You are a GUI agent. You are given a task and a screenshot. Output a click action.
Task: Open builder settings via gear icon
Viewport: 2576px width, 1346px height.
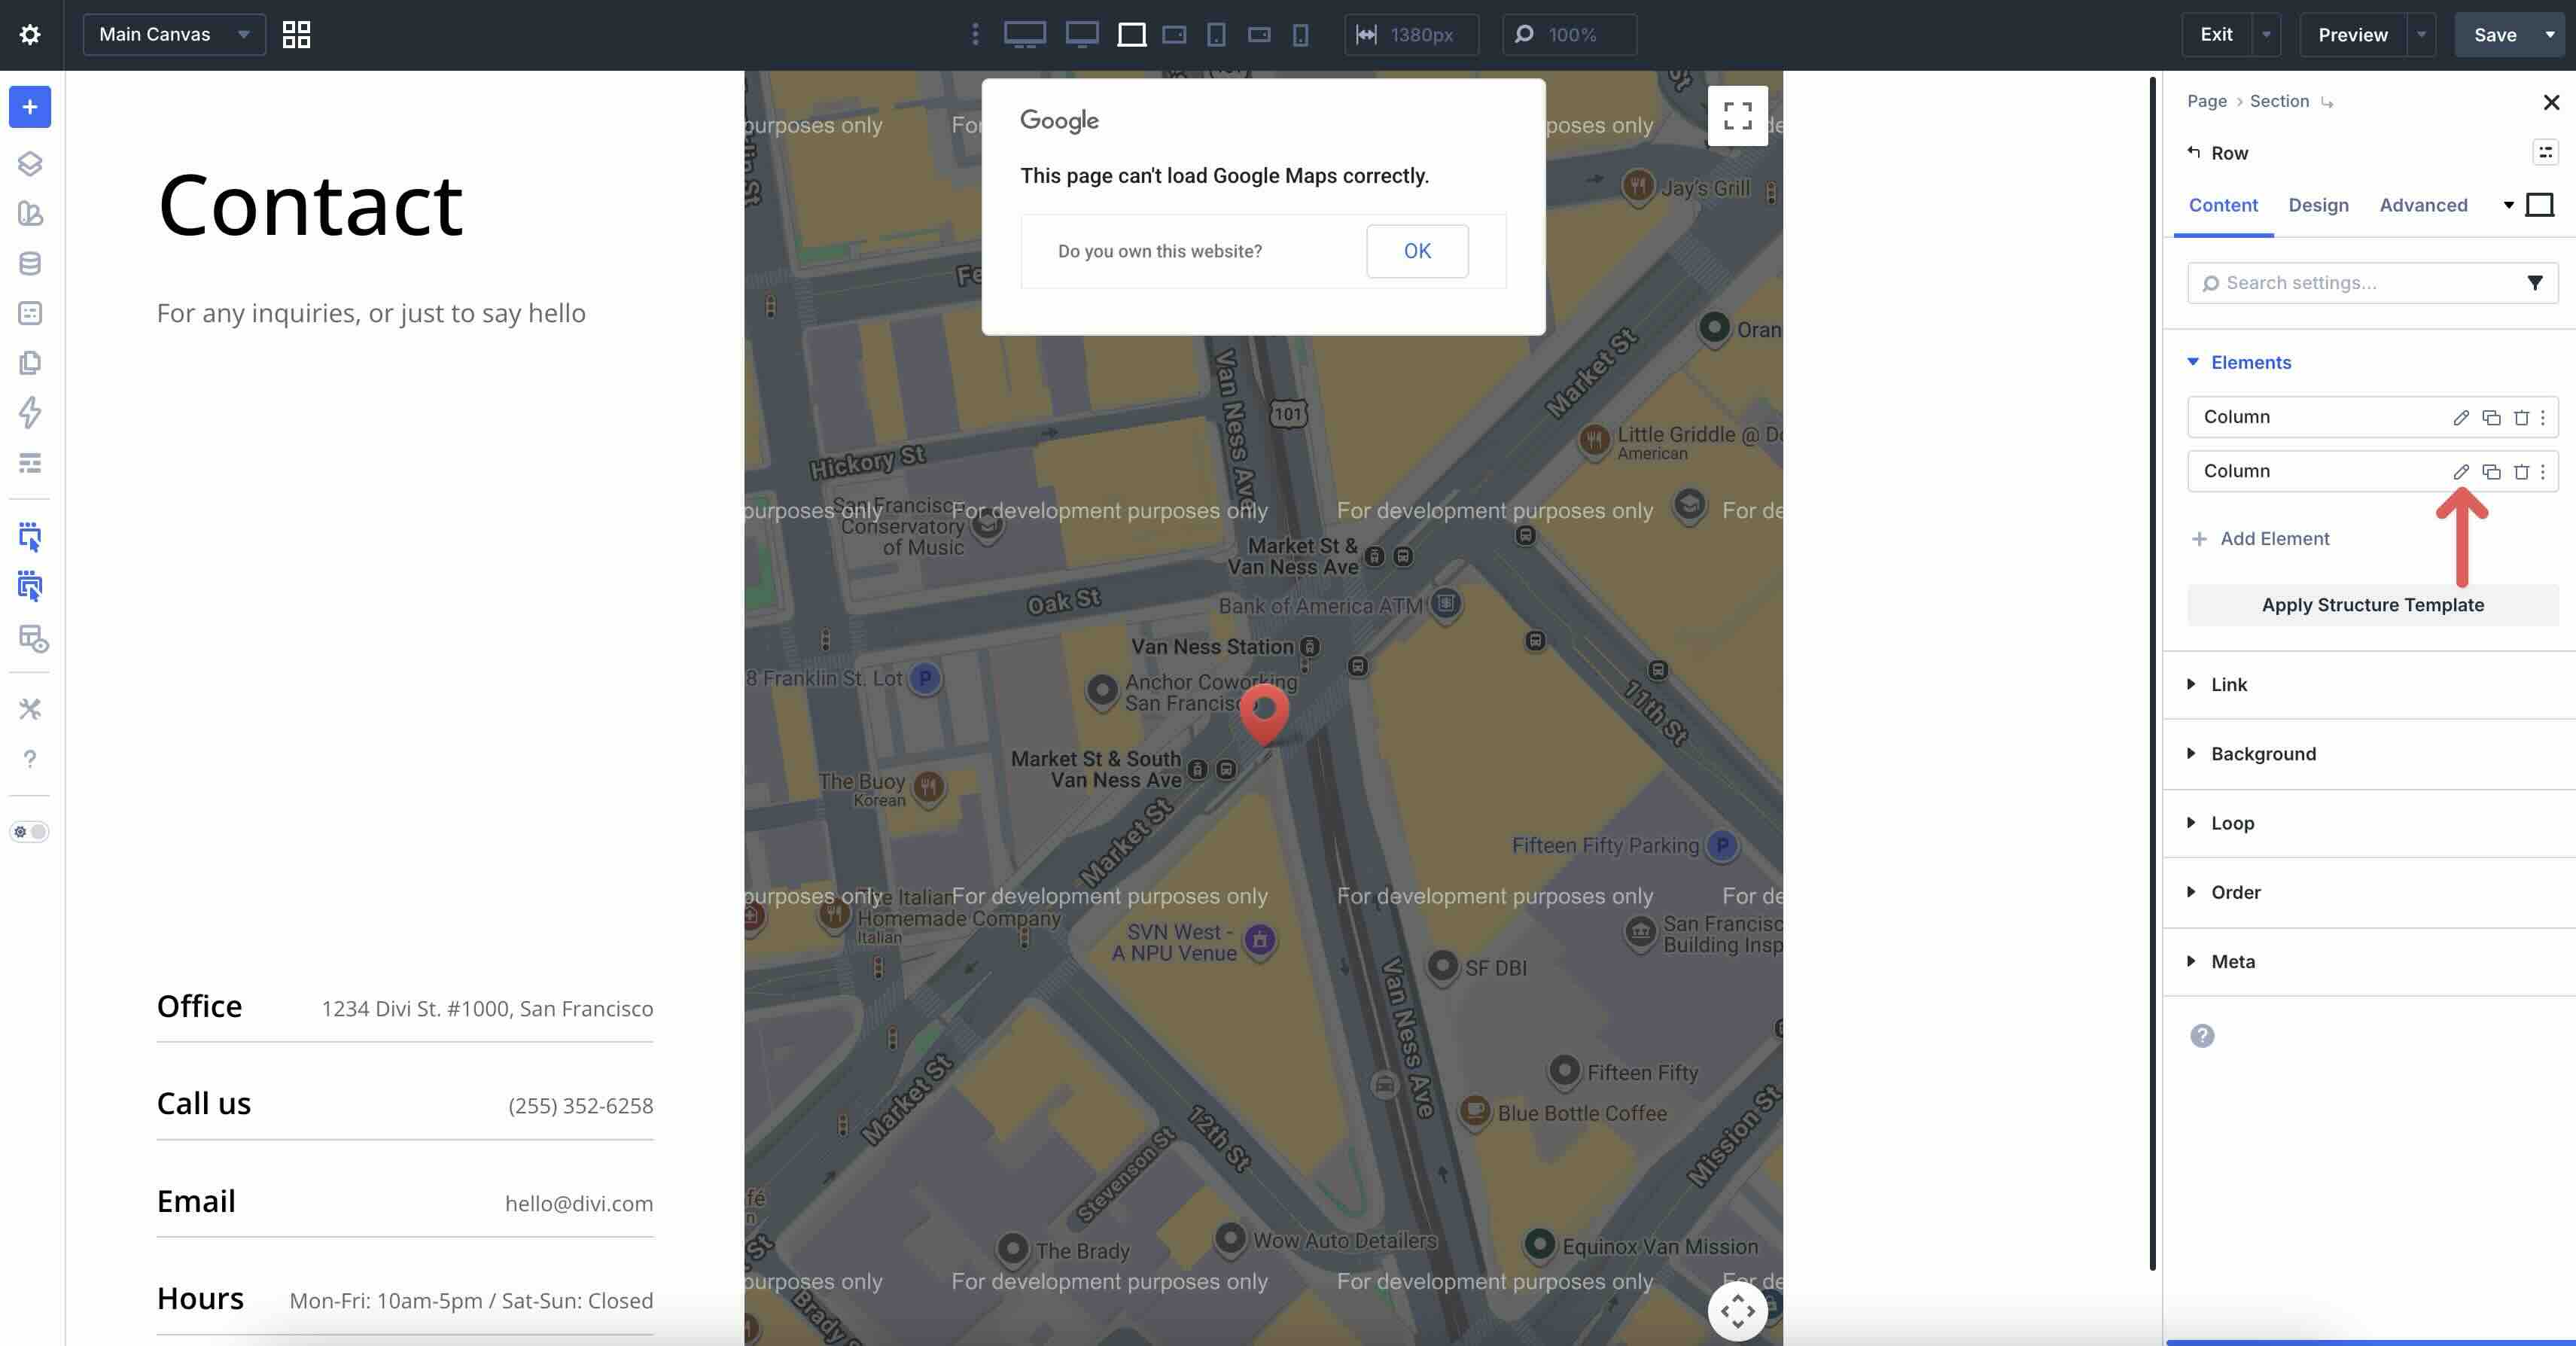30,34
